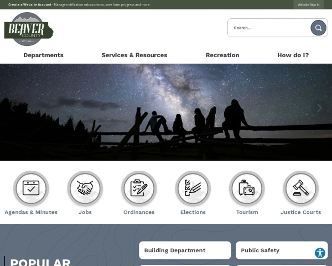Open the Recreation menu
The height and width of the screenshot is (266, 332).
(222, 55)
